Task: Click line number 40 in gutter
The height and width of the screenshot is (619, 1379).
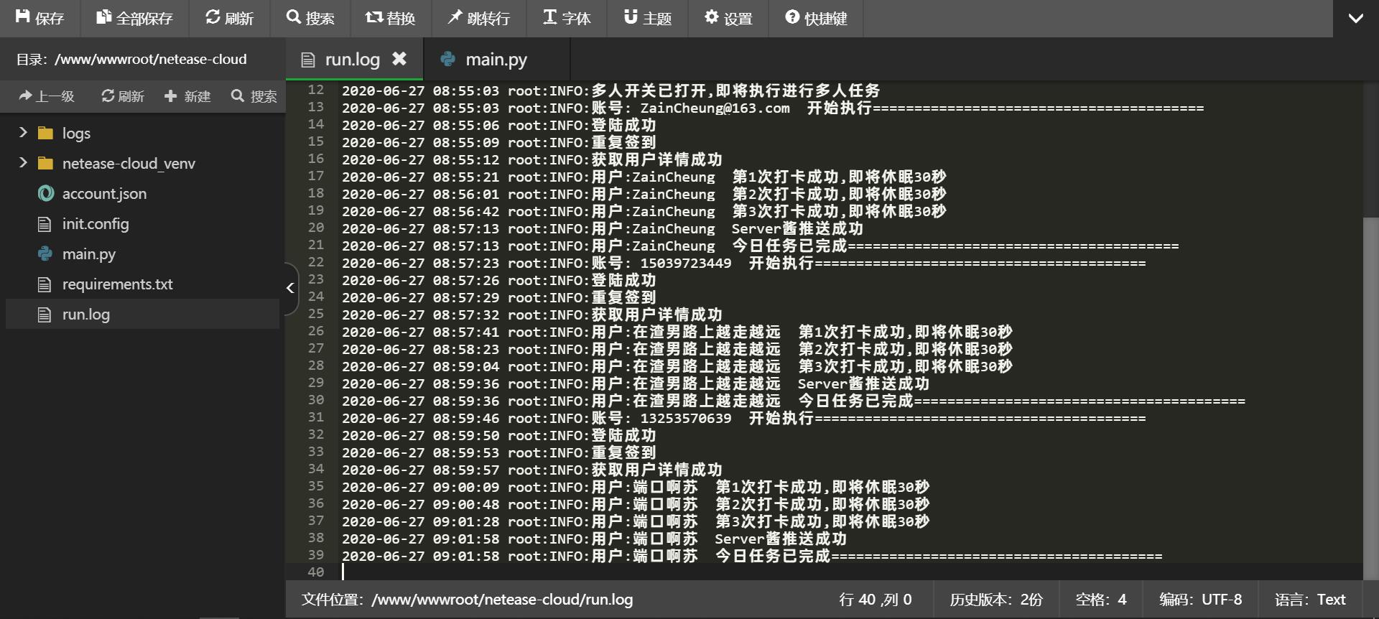Action: point(315,572)
